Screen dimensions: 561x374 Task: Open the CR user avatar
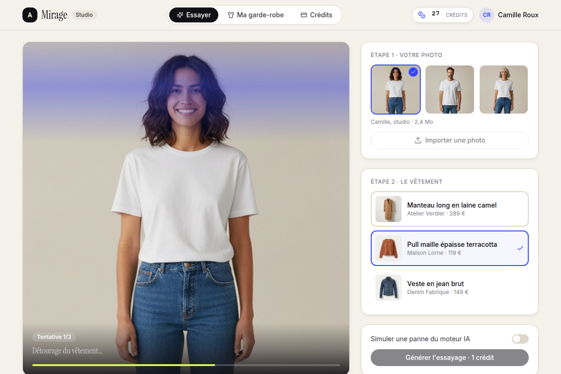point(487,15)
